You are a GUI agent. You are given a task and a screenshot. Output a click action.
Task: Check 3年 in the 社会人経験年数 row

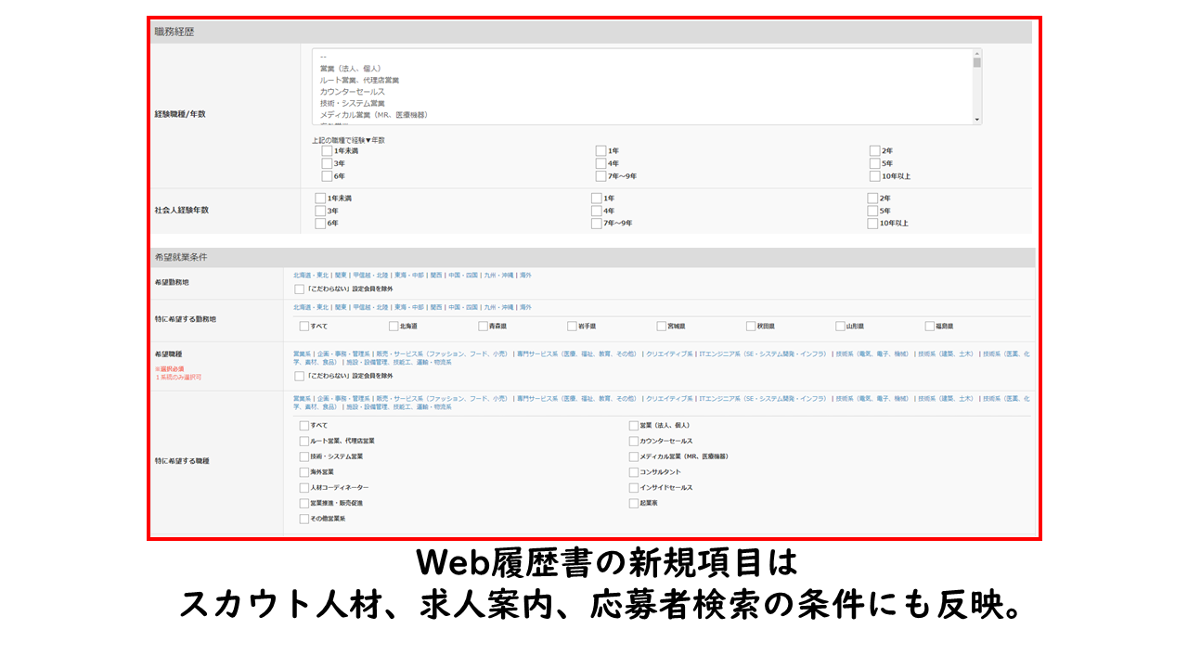click(320, 211)
